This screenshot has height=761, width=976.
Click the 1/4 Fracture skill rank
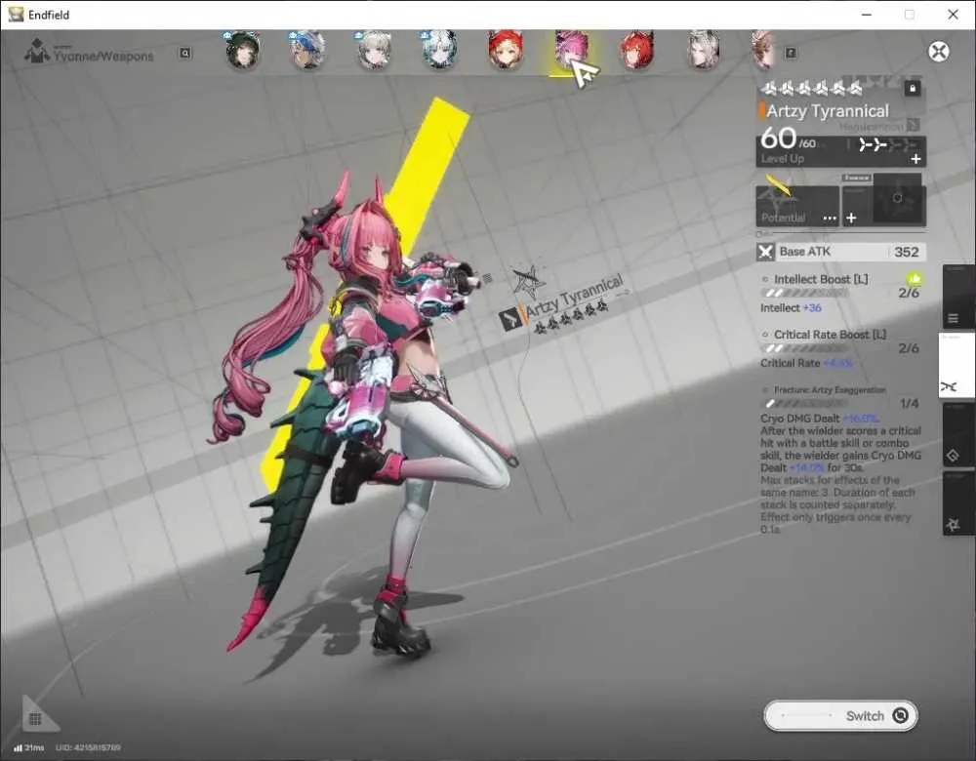pos(909,404)
